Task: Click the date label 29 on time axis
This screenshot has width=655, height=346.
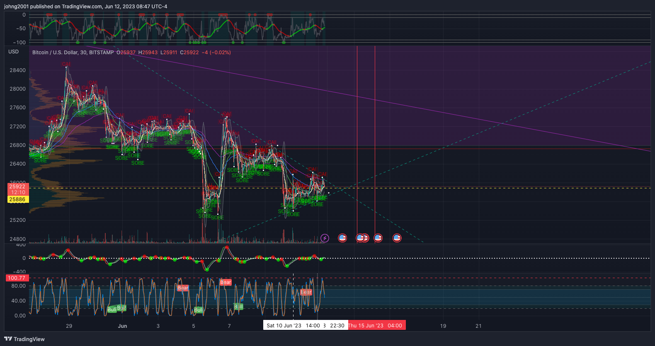Action: point(69,326)
